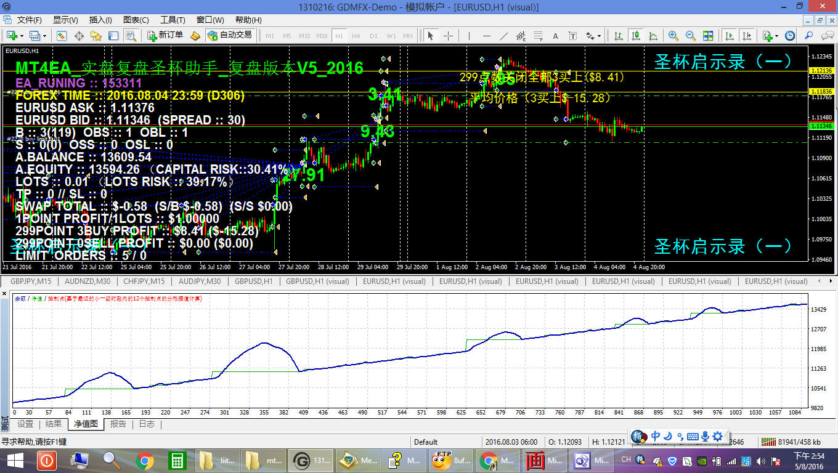The width and height of the screenshot is (838, 473).
Task: Zoom out on the chart
Action: pos(691,36)
